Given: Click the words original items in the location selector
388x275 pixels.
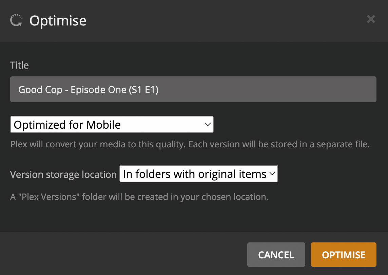Looking at the screenshot, I should [232, 174].
